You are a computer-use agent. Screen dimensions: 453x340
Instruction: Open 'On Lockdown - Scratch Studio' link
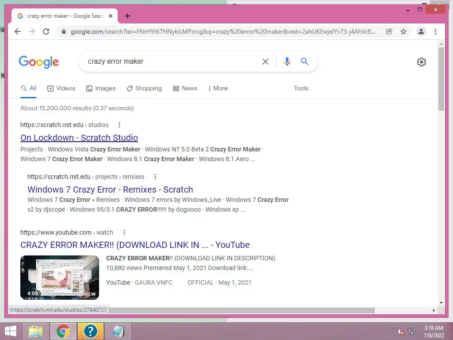pyautogui.click(x=79, y=138)
